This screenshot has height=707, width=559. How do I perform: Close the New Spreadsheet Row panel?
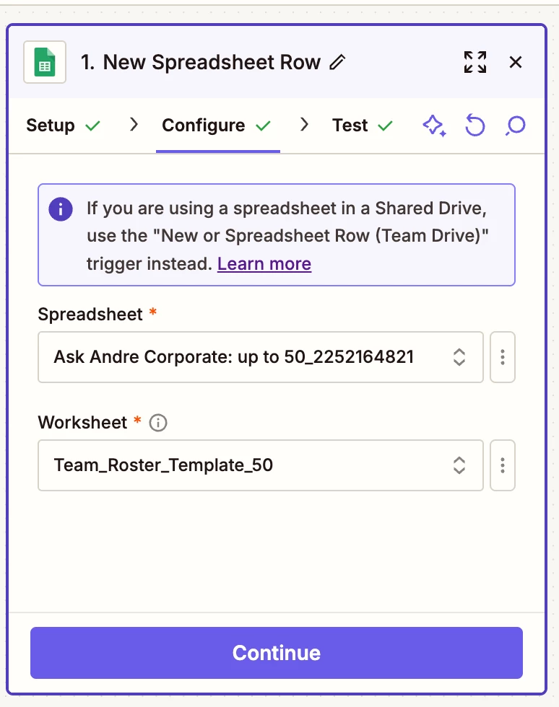(516, 62)
